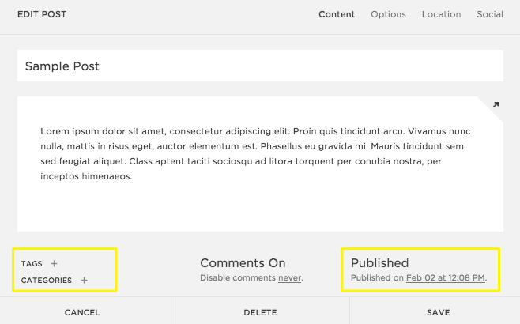Expand the post editor to fullscreen
Viewport: 520px width, 324px height.
[x=496, y=104]
